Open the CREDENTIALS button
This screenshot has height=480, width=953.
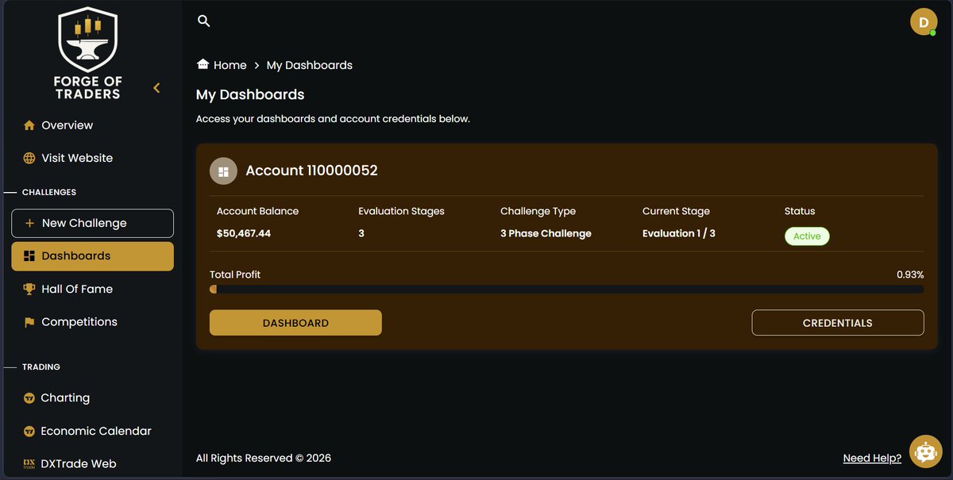click(x=838, y=323)
